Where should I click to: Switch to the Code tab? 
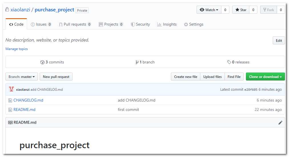click(16, 24)
